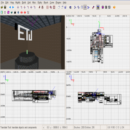Select the Translate tool icon
The height and width of the screenshot is (130, 130).
point(75,7)
